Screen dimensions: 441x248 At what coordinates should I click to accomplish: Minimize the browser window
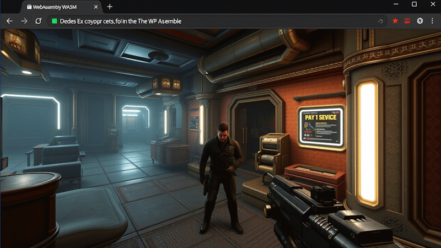(x=396, y=4)
